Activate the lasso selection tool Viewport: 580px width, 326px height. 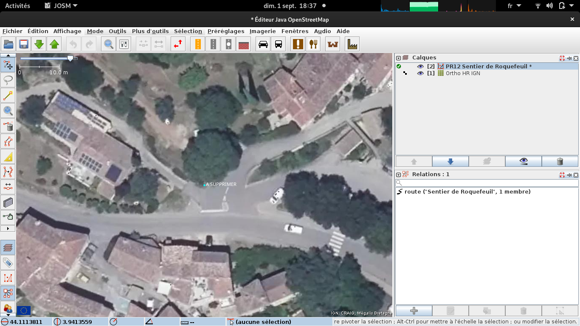click(8, 80)
